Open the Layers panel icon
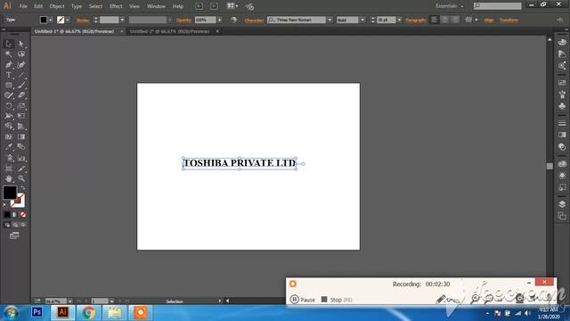 [x=562, y=204]
